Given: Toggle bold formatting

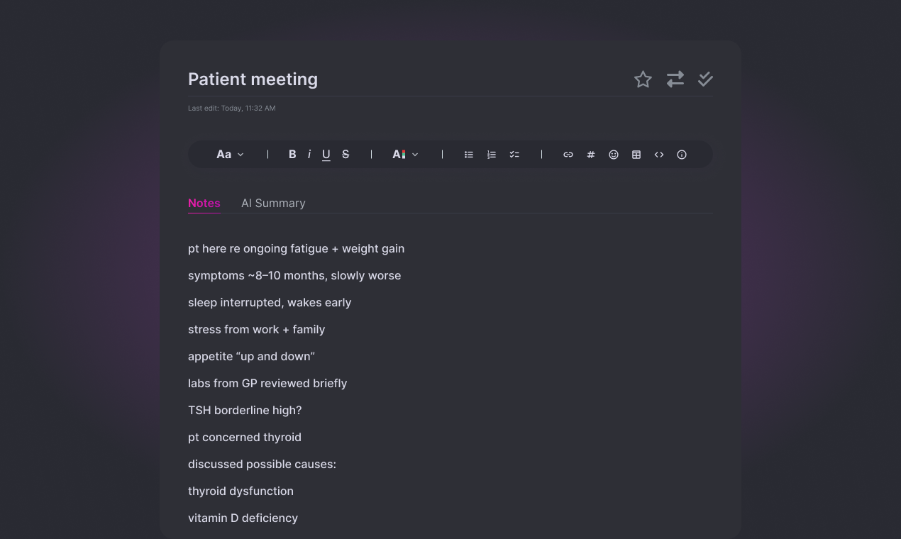Looking at the screenshot, I should click(292, 154).
